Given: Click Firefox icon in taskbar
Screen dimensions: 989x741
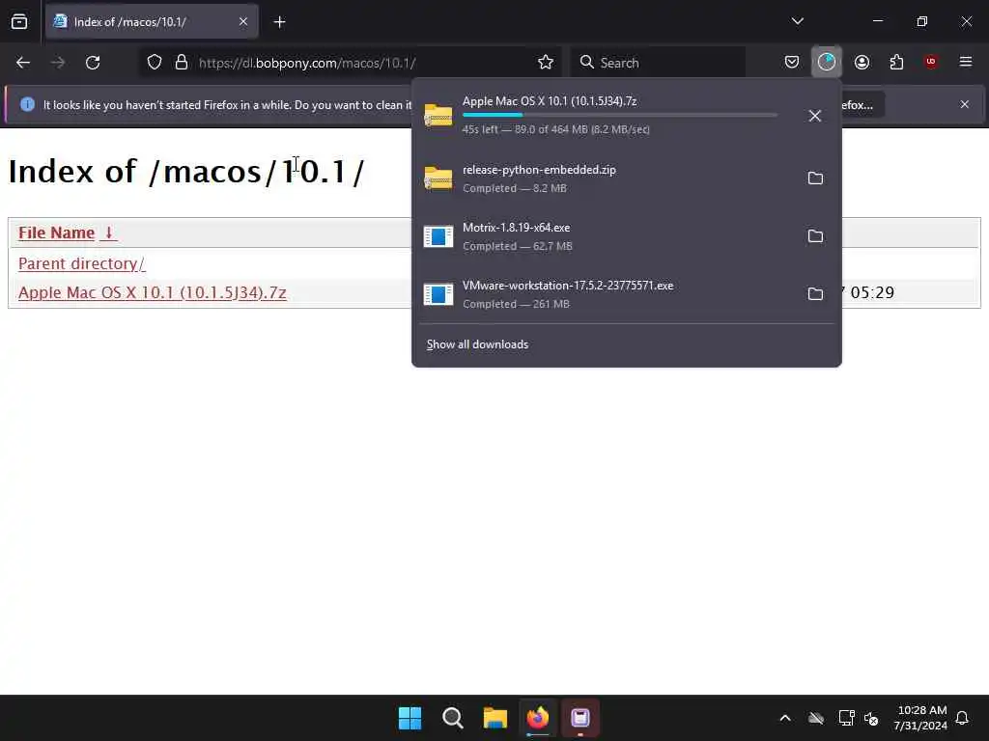Looking at the screenshot, I should (538, 718).
